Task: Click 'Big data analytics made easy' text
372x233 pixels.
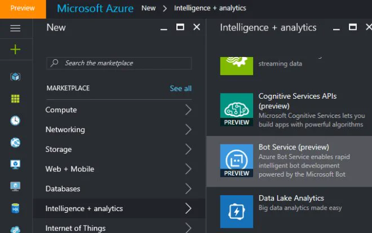Action: [x=300, y=208]
